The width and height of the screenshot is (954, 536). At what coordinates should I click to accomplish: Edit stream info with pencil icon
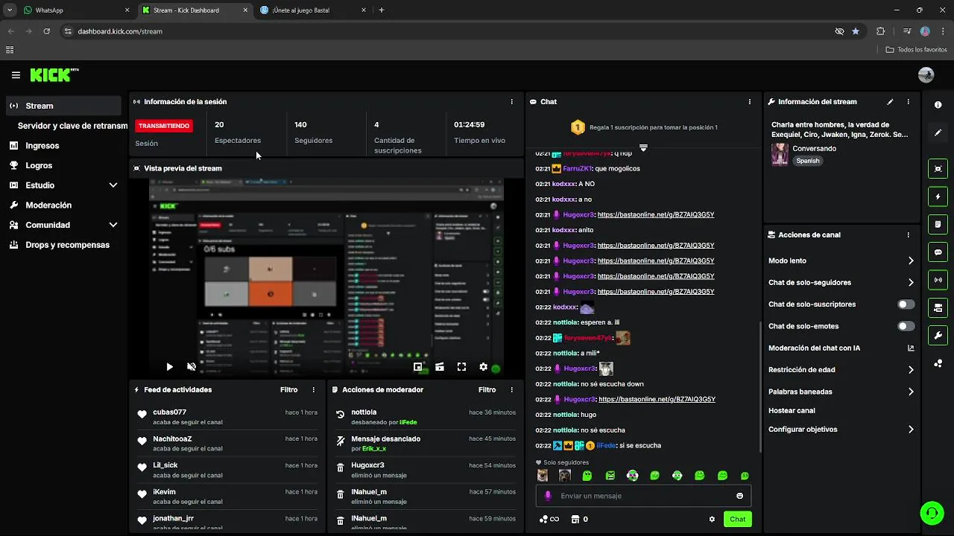pos(890,102)
